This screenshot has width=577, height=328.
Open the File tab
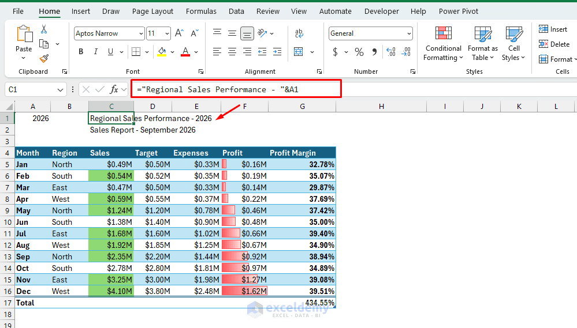point(18,12)
